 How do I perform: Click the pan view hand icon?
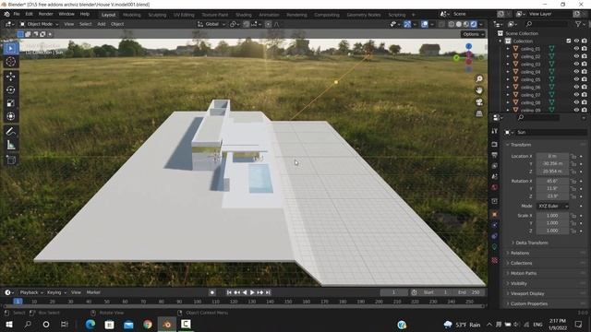(x=479, y=90)
